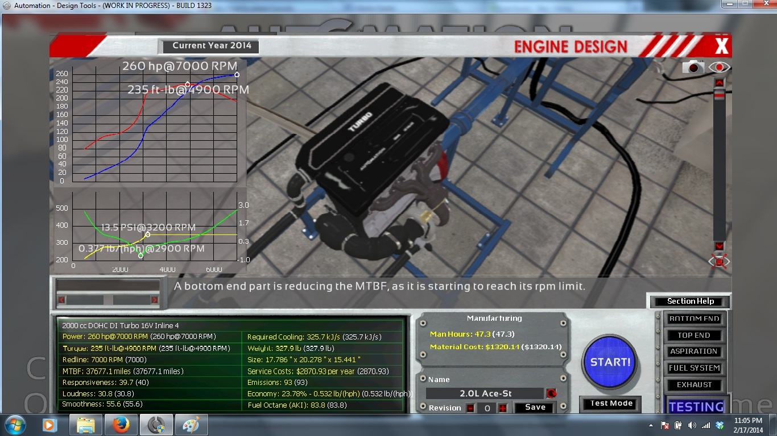
Task: Toggle the red eye view icon
Action: (719, 68)
